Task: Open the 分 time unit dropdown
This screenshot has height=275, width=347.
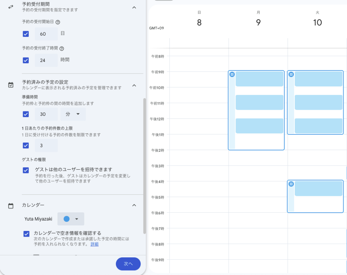Action: pos(73,114)
